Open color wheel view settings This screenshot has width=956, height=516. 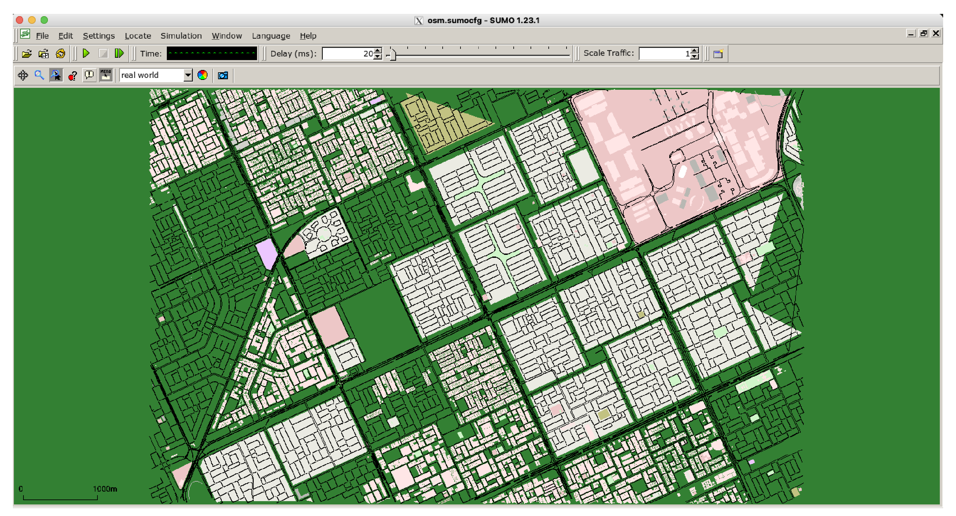202,75
